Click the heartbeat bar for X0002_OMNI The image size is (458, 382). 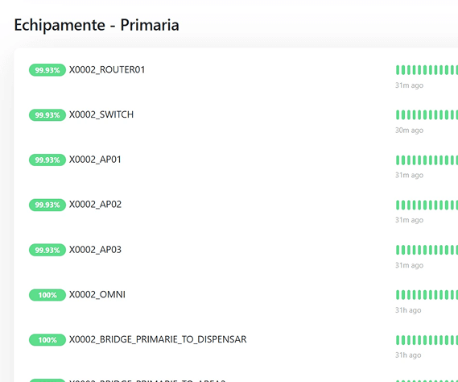(427, 295)
